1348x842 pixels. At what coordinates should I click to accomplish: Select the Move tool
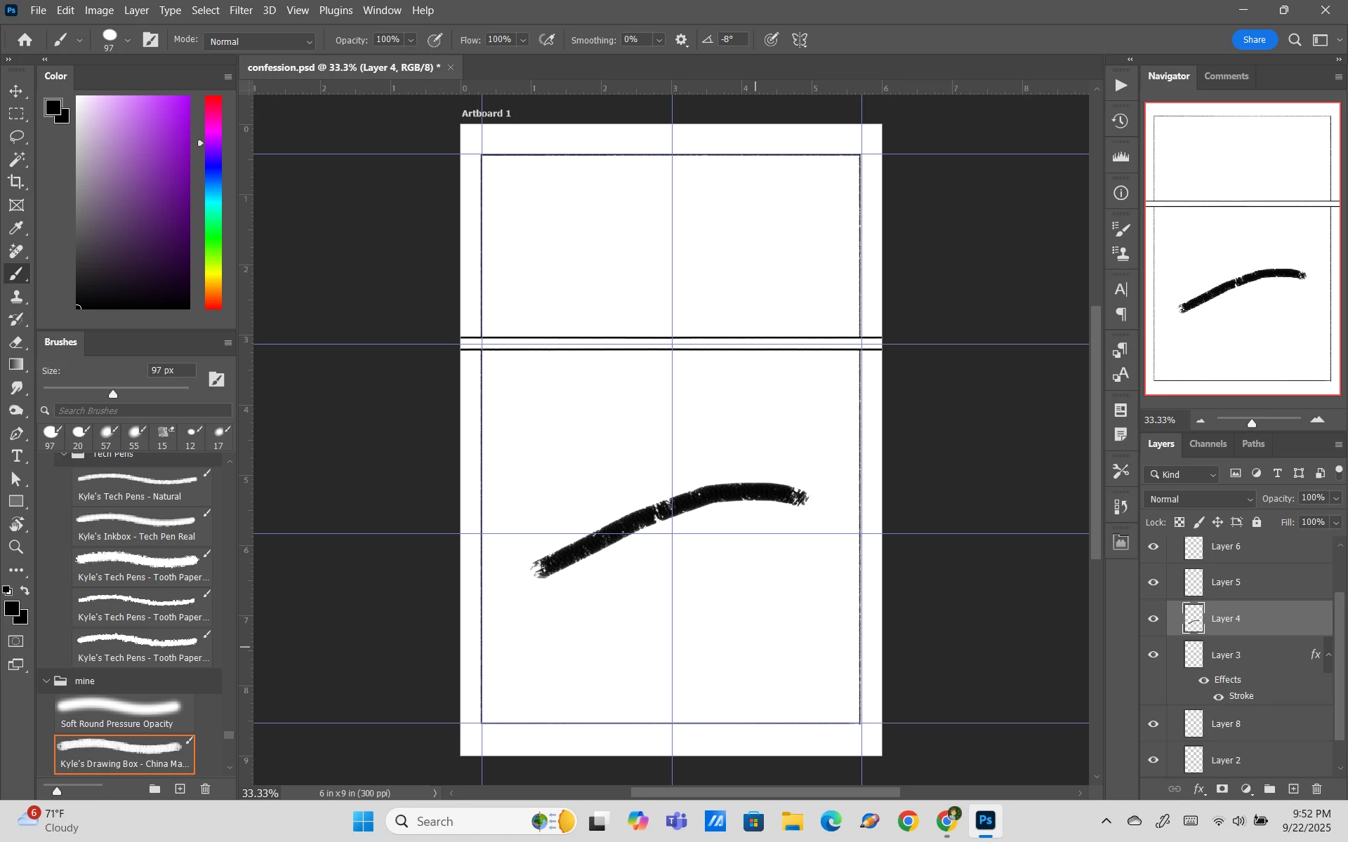click(x=16, y=91)
